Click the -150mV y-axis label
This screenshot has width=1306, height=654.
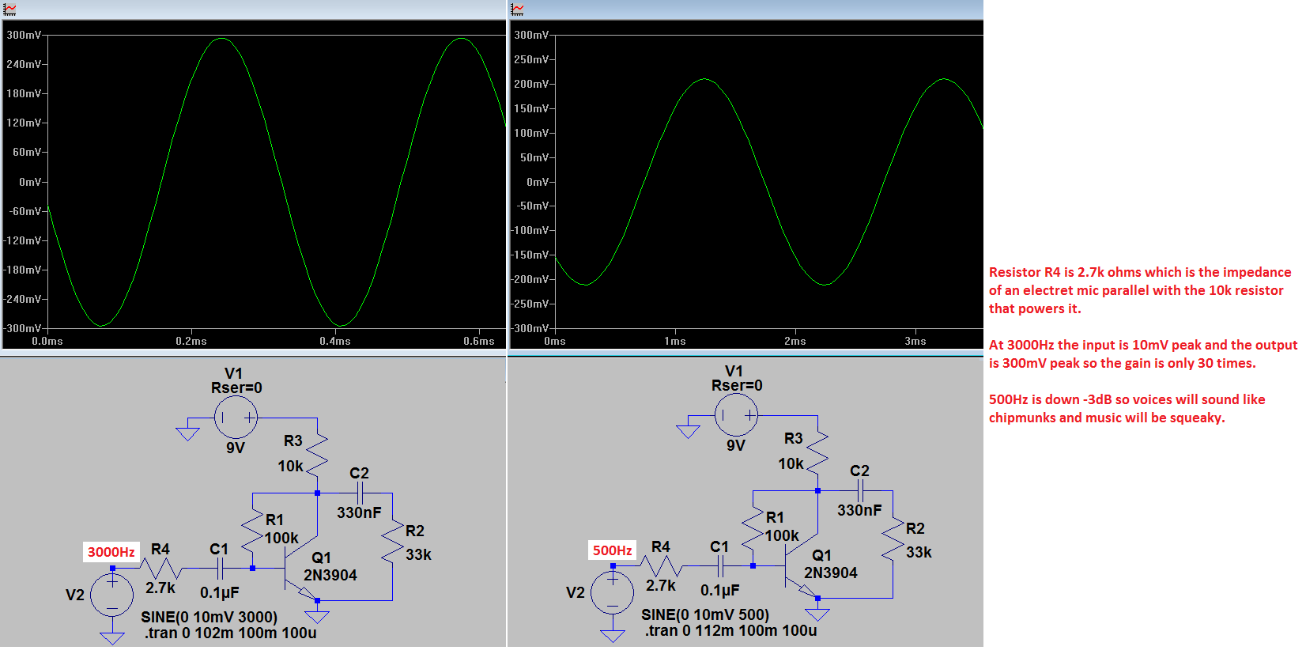(530, 255)
